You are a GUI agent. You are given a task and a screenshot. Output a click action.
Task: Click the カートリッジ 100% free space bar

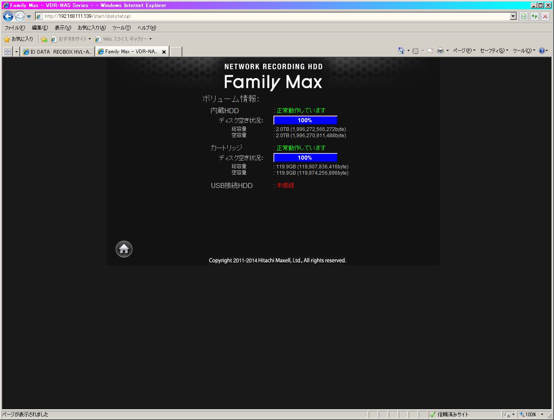pos(305,158)
